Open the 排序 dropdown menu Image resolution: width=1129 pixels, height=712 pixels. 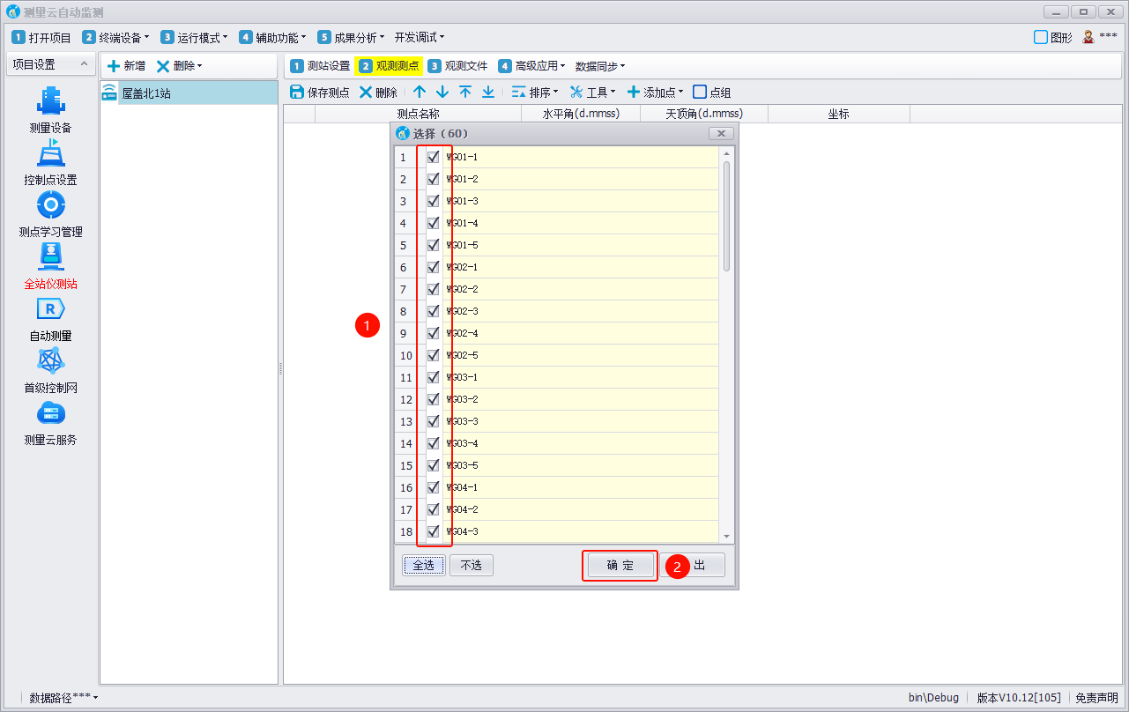535,93
